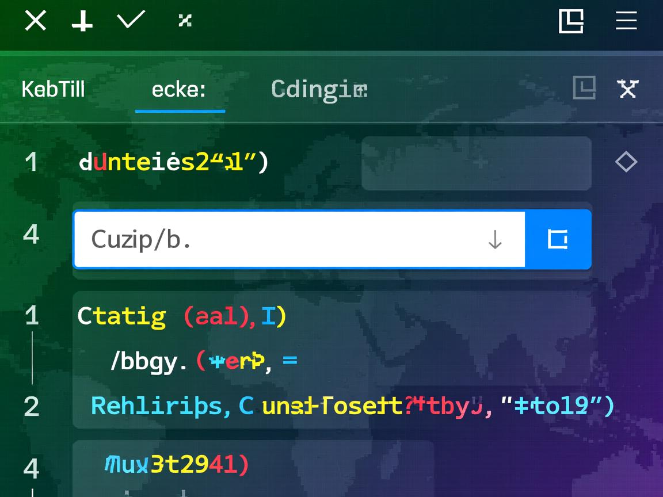Toggle the diamond marker on the first line
Viewport: 663px width, 497px height.
(626, 162)
